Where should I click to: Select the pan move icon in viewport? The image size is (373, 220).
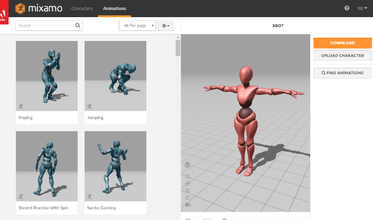tap(188, 183)
